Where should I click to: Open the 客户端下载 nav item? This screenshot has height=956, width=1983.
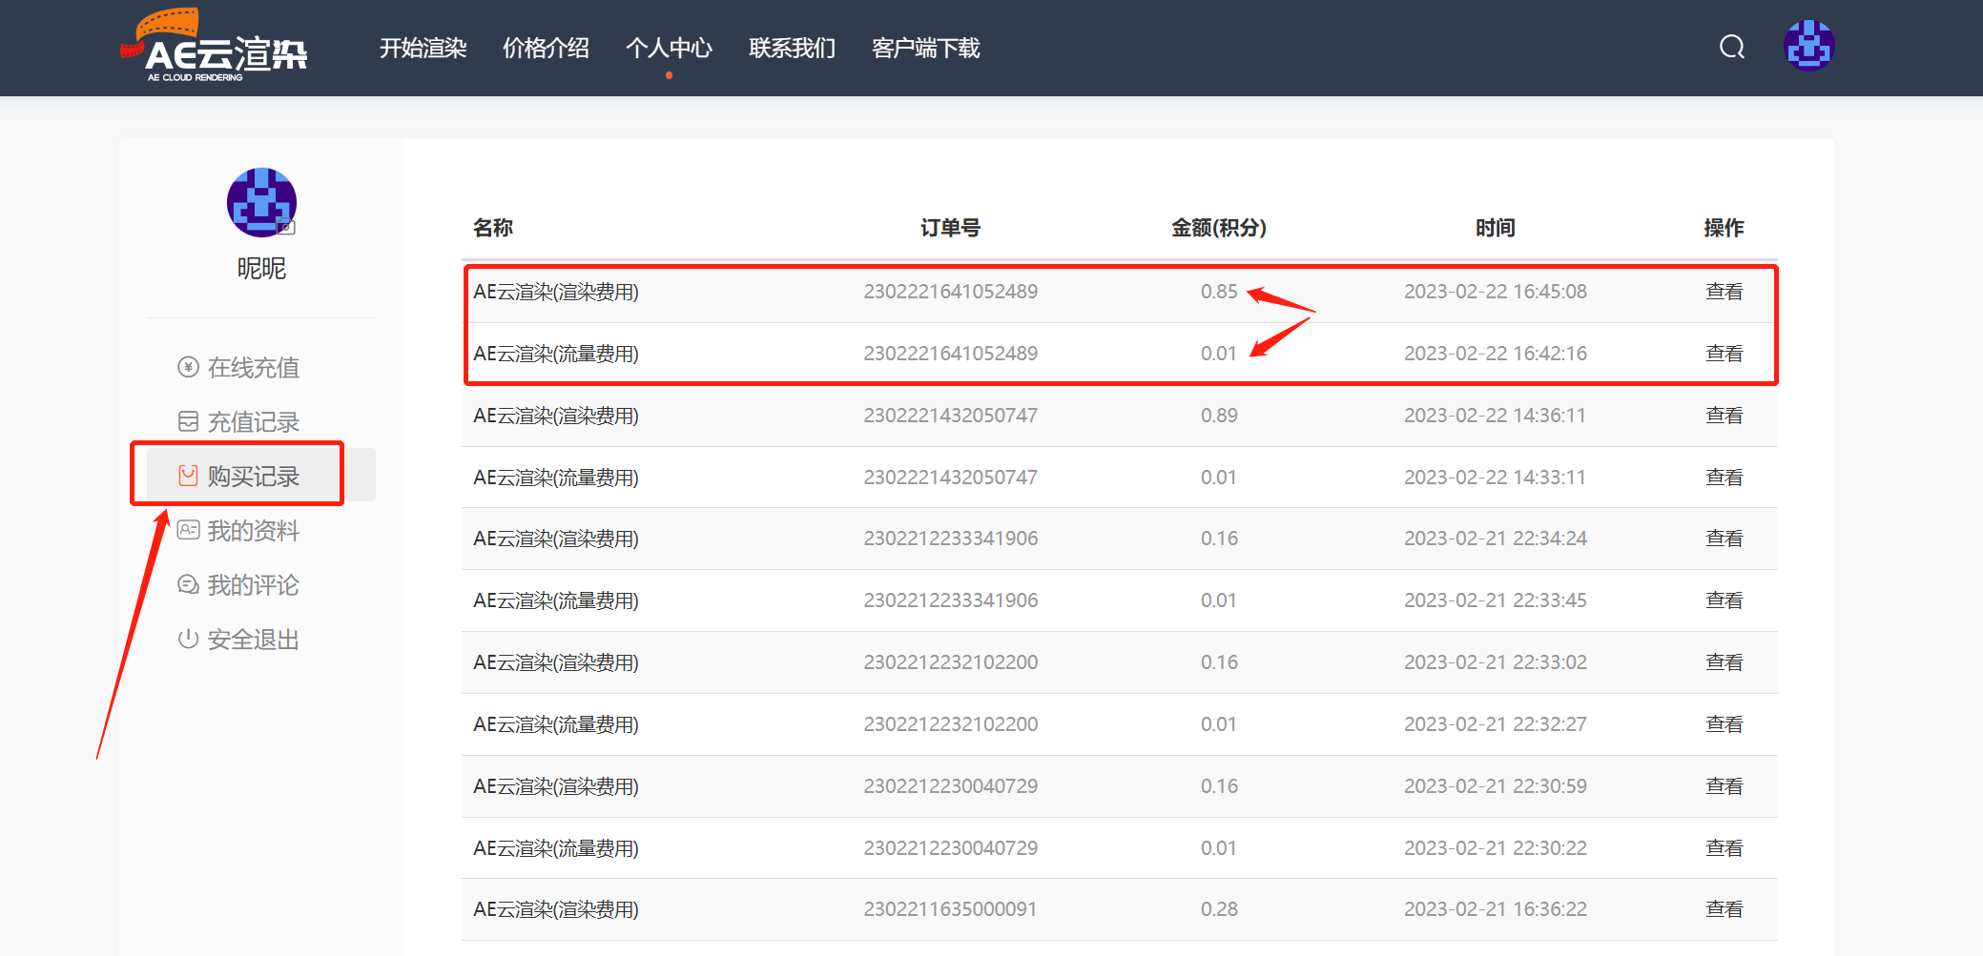point(925,48)
